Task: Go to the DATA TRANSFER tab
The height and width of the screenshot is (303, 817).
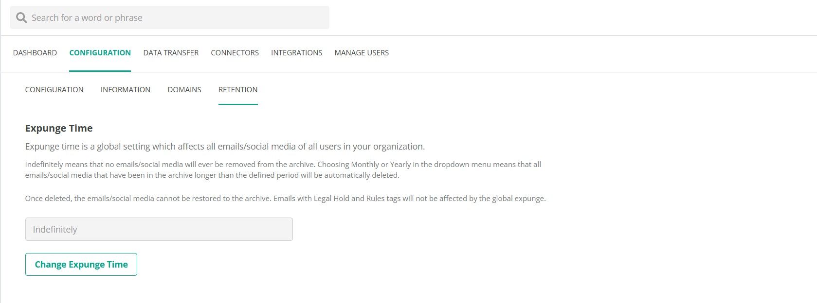Action: (x=171, y=53)
